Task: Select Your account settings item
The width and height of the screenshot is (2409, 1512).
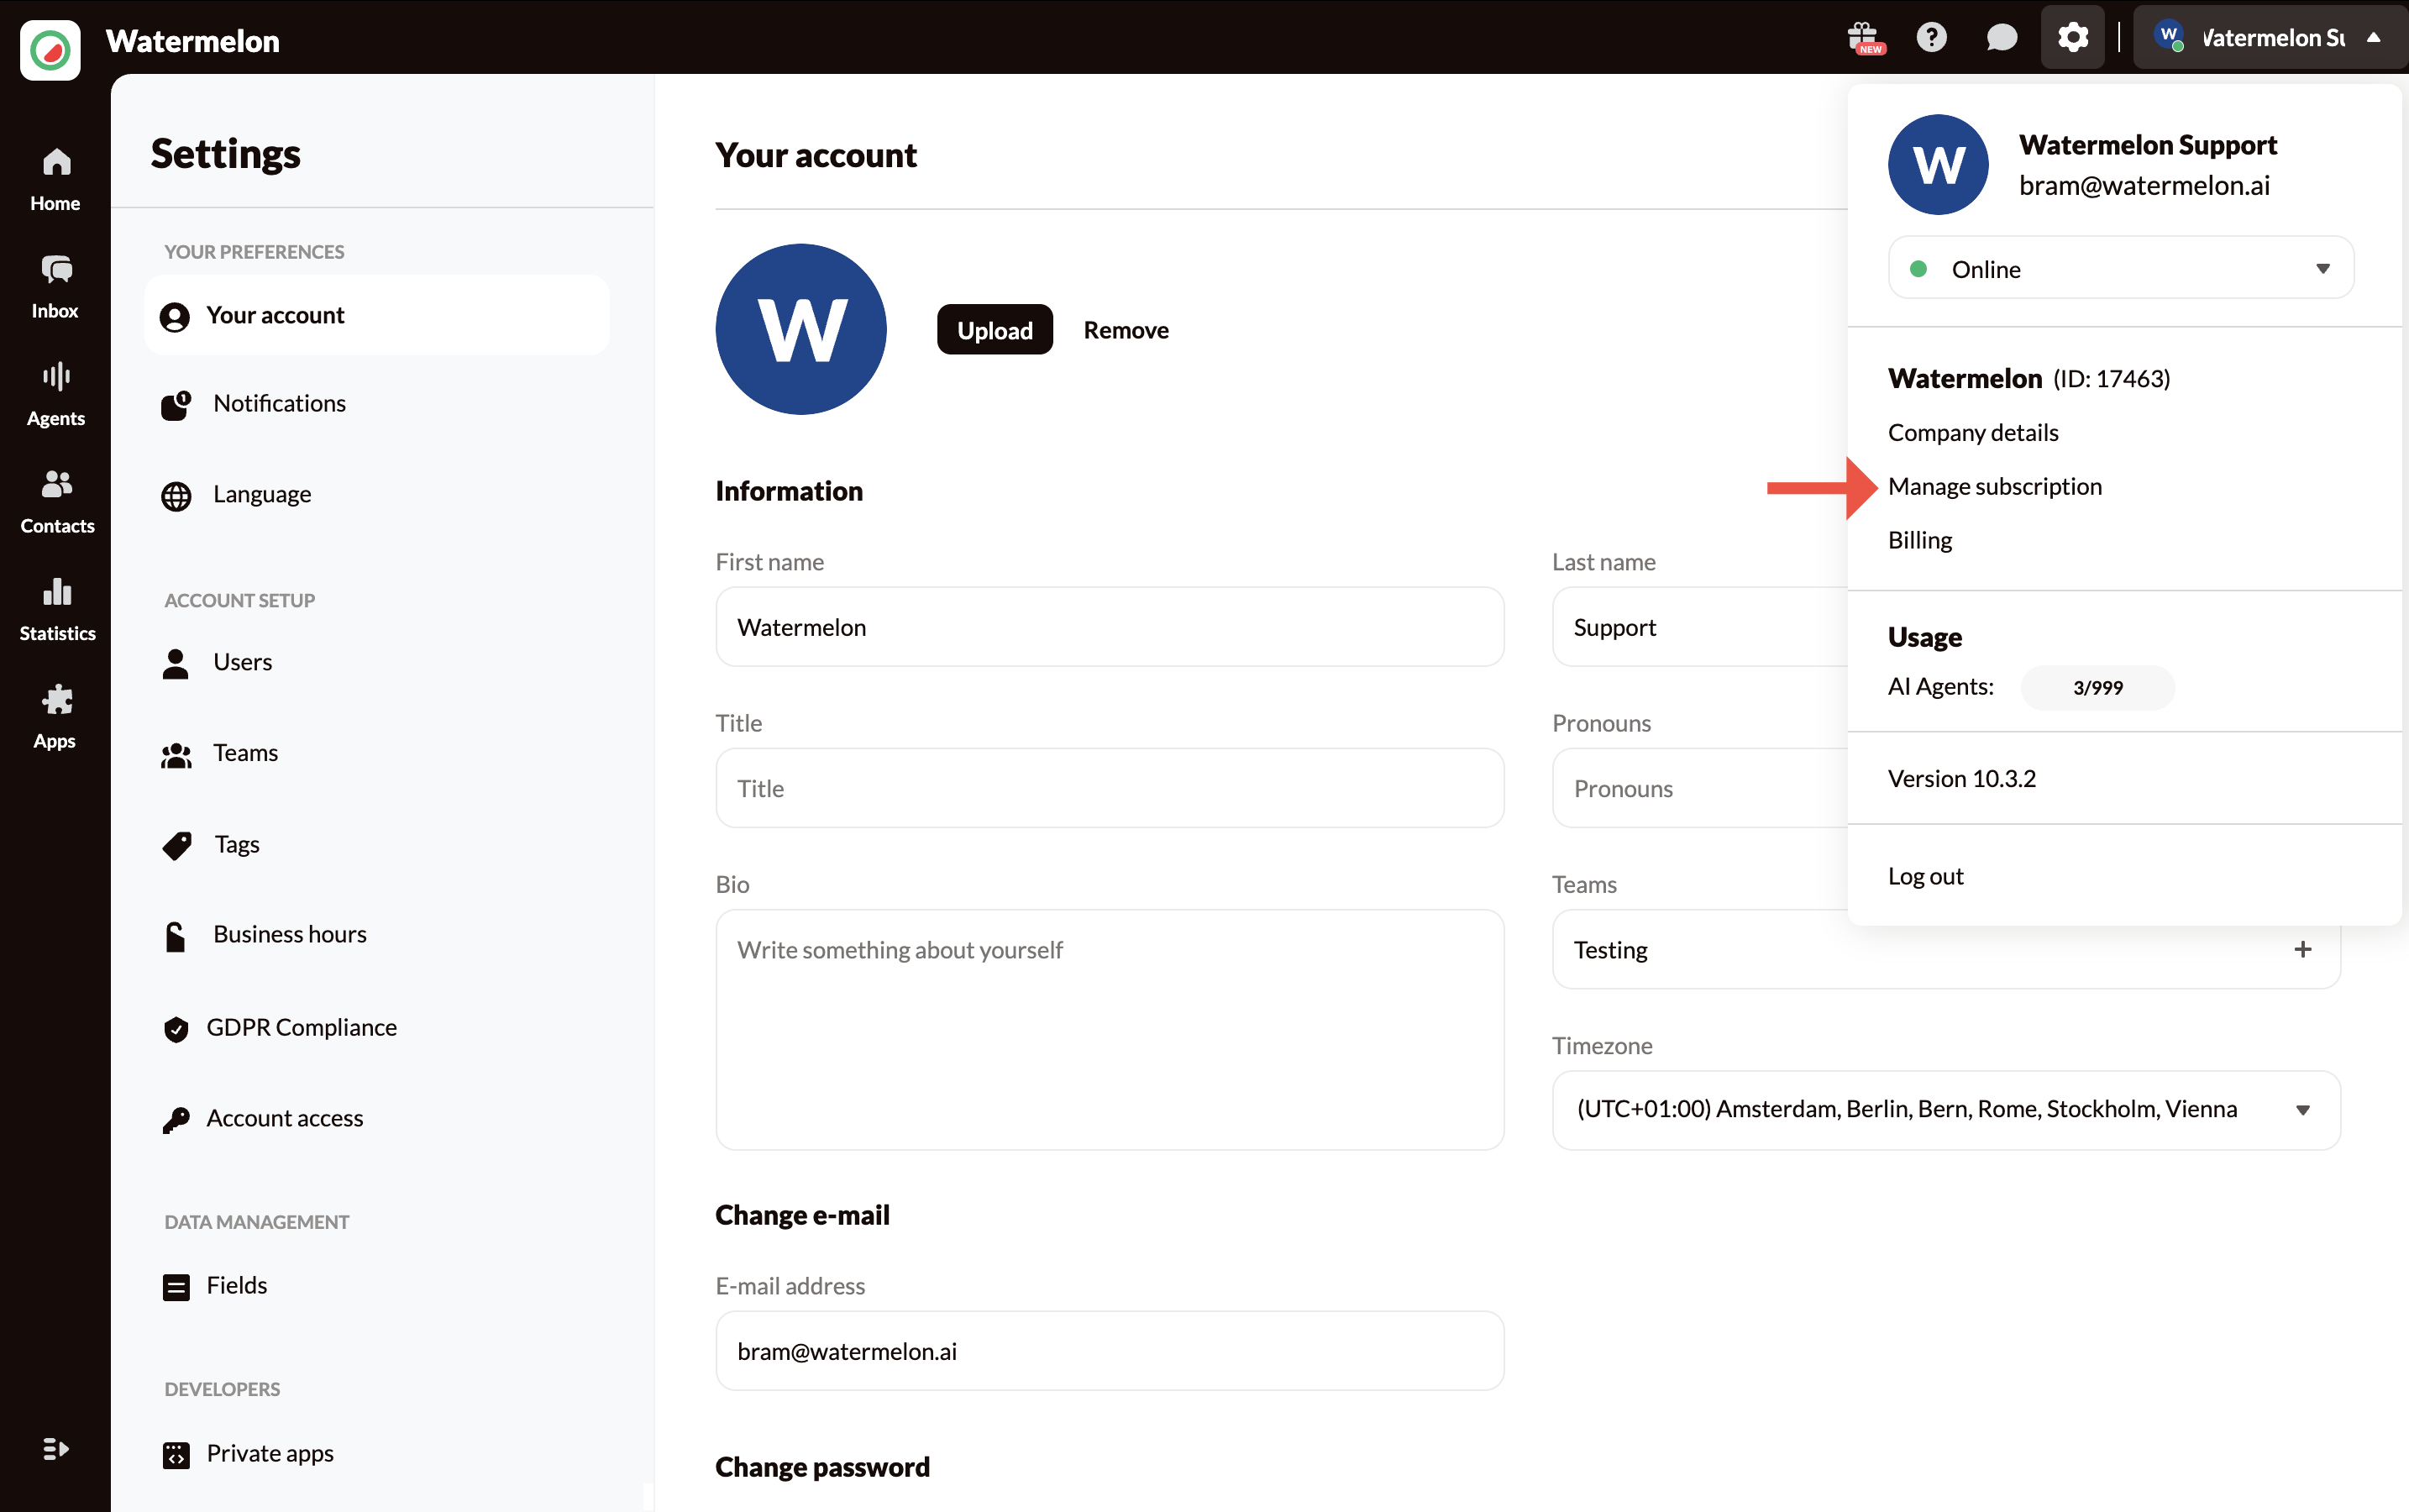Action: click(x=377, y=315)
